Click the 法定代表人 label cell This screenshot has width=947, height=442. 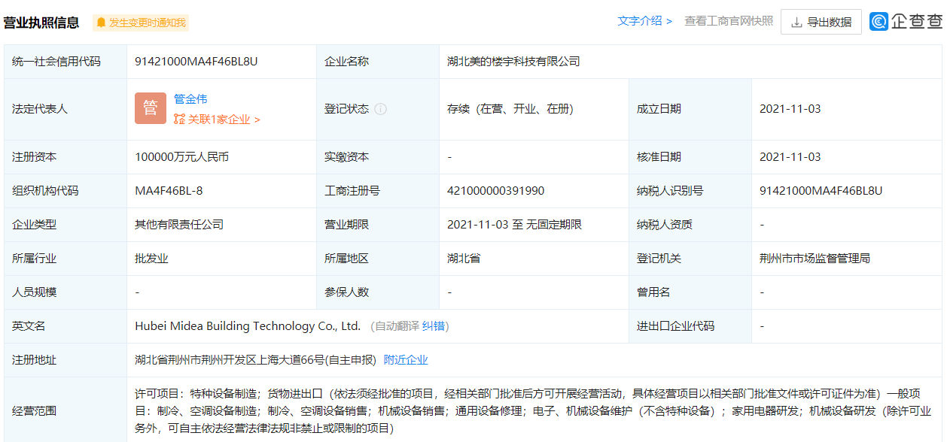[65, 109]
